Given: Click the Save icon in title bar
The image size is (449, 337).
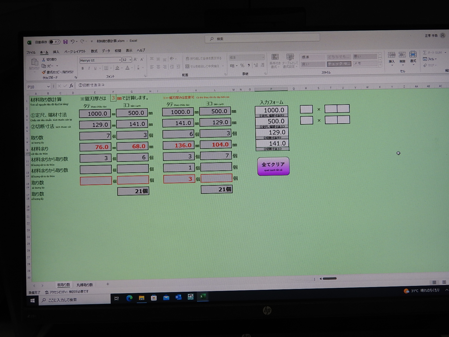Looking at the screenshot, I should coord(65,42).
